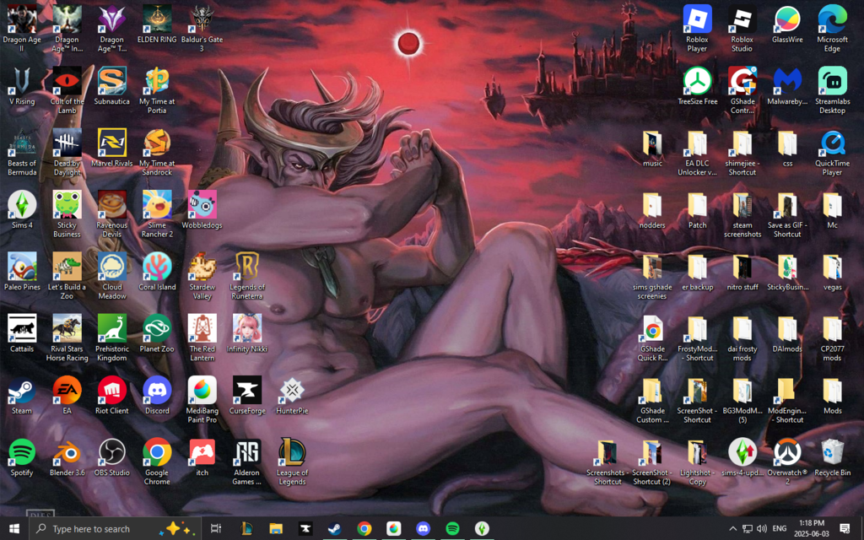Select the Stardew Valley chicken icon
This screenshot has width=864, height=540.
pyautogui.click(x=202, y=276)
